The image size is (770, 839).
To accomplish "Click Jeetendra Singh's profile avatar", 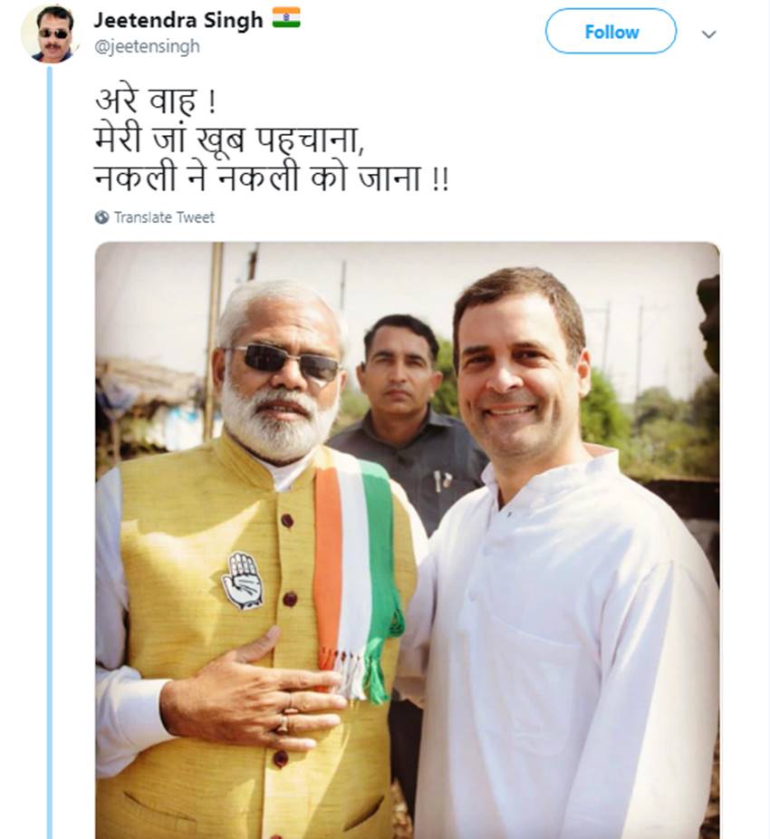I will 50,33.
